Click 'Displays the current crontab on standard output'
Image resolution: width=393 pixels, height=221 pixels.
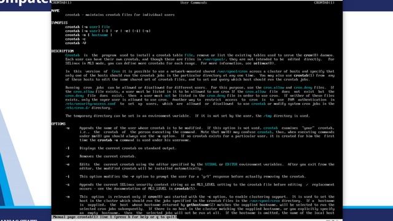[x=128, y=149]
